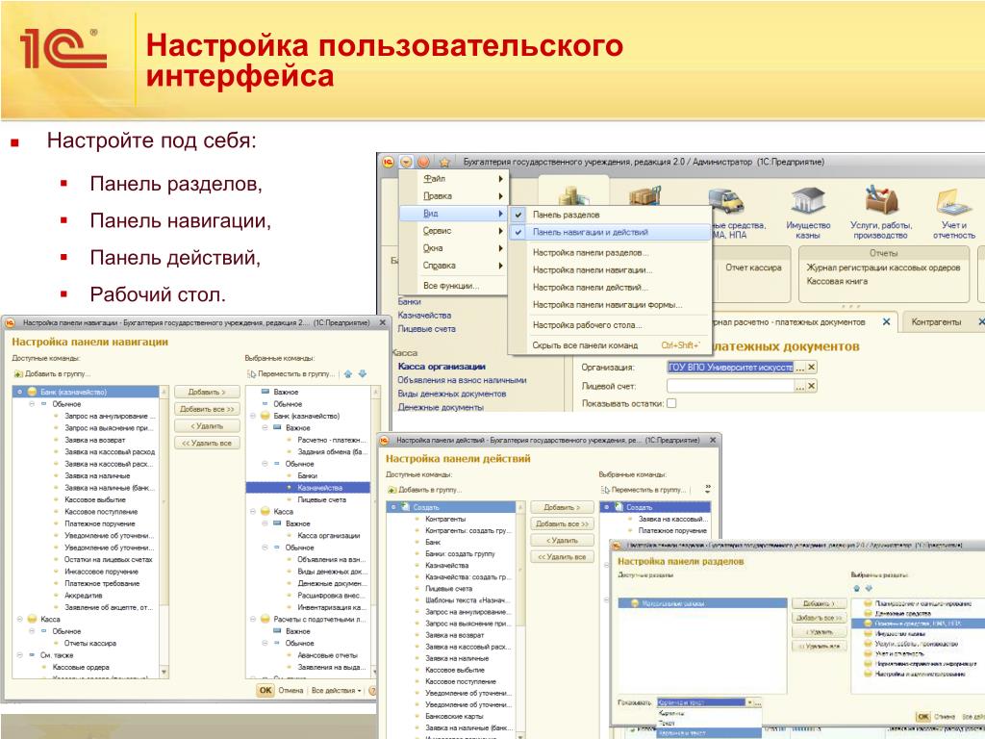Open Касса организации navigation link
The image size is (985, 739).
coord(442,367)
